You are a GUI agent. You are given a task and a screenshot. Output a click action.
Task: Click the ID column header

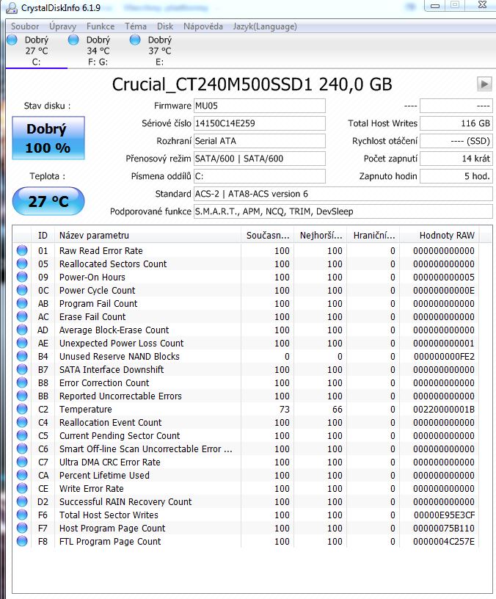click(43, 236)
